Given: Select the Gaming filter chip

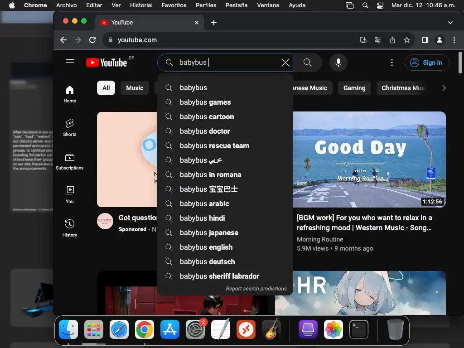Looking at the screenshot, I should coord(354,88).
